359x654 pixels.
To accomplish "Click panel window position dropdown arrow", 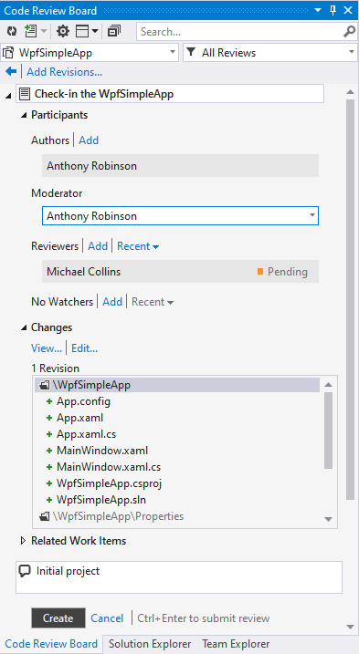I will 318,10.
